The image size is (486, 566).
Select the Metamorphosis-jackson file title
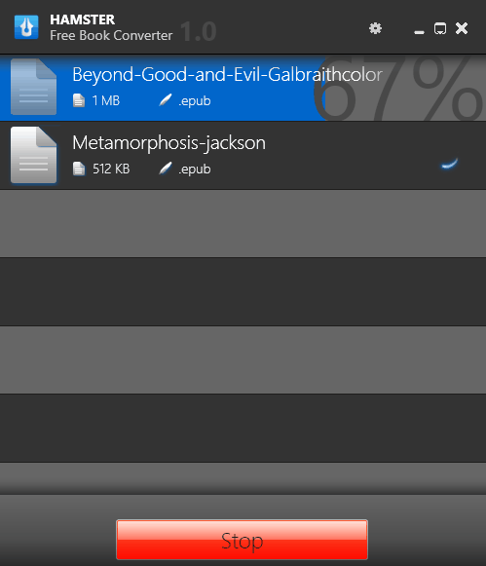(x=168, y=143)
